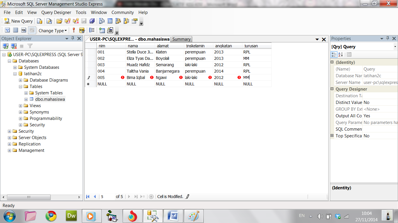Expand the Programmability folder
Image resolution: width=398 pixels, height=223 pixels.
click(20, 118)
